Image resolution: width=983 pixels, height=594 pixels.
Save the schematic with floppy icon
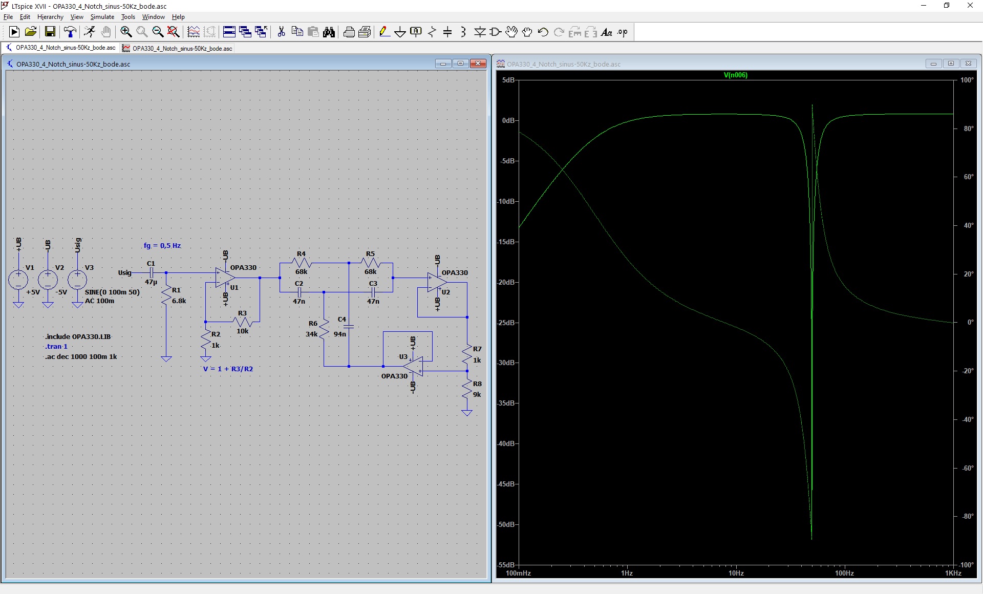[x=50, y=32]
